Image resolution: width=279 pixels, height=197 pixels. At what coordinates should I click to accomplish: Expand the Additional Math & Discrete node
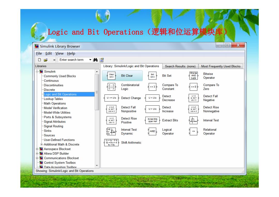click(41, 144)
